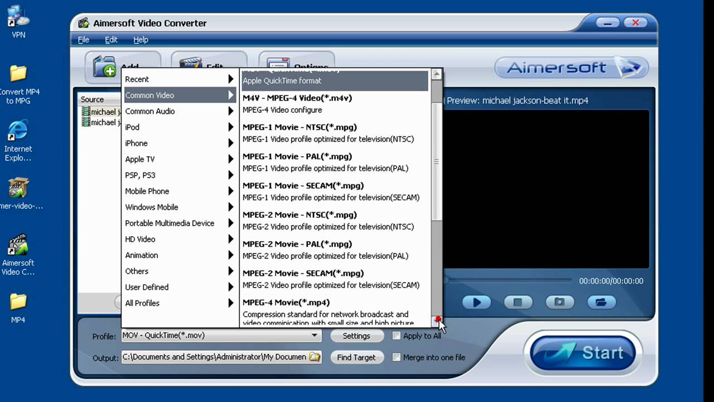Screen dimensions: 714x402
Task: Click the format list scroll up arrow
Action: coord(437,74)
